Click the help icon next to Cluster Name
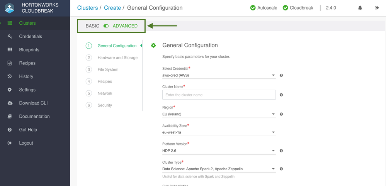 281,95
